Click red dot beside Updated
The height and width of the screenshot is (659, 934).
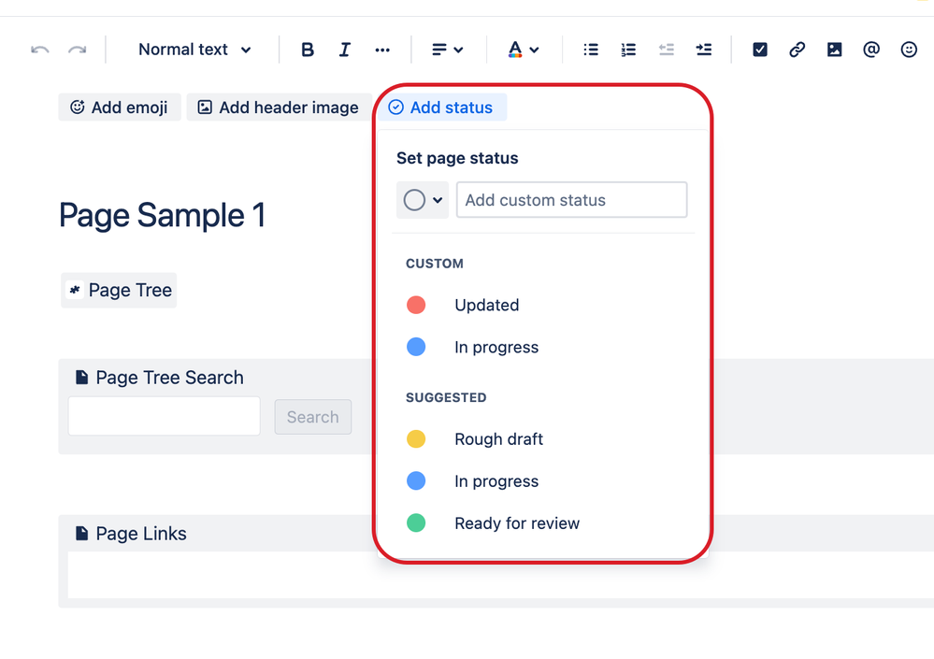416,305
